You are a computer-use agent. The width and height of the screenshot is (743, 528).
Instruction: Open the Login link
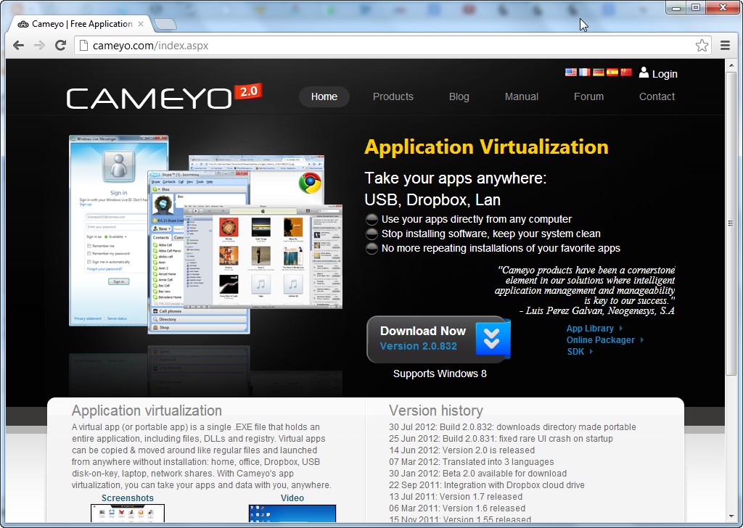click(665, 74)
